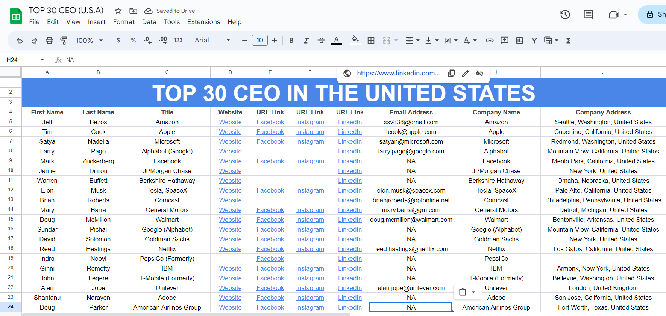
Task: Open the Data menu
Action: tap(149, 22)
